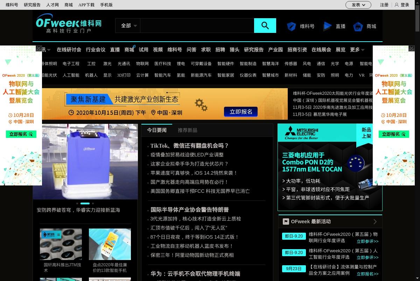Viewport: 420px width, 281px height.
Task: Click 立即参评>> for 人工智能行业年度评选
Action: pyautogui.click(x=367, y=258)
